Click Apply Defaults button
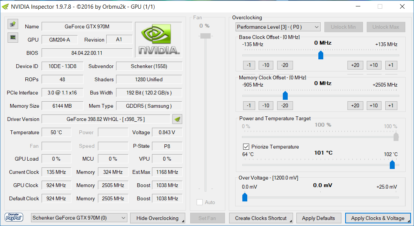Image resolution: width=414 pixels, height=226 pixels. tap(318, 218)
